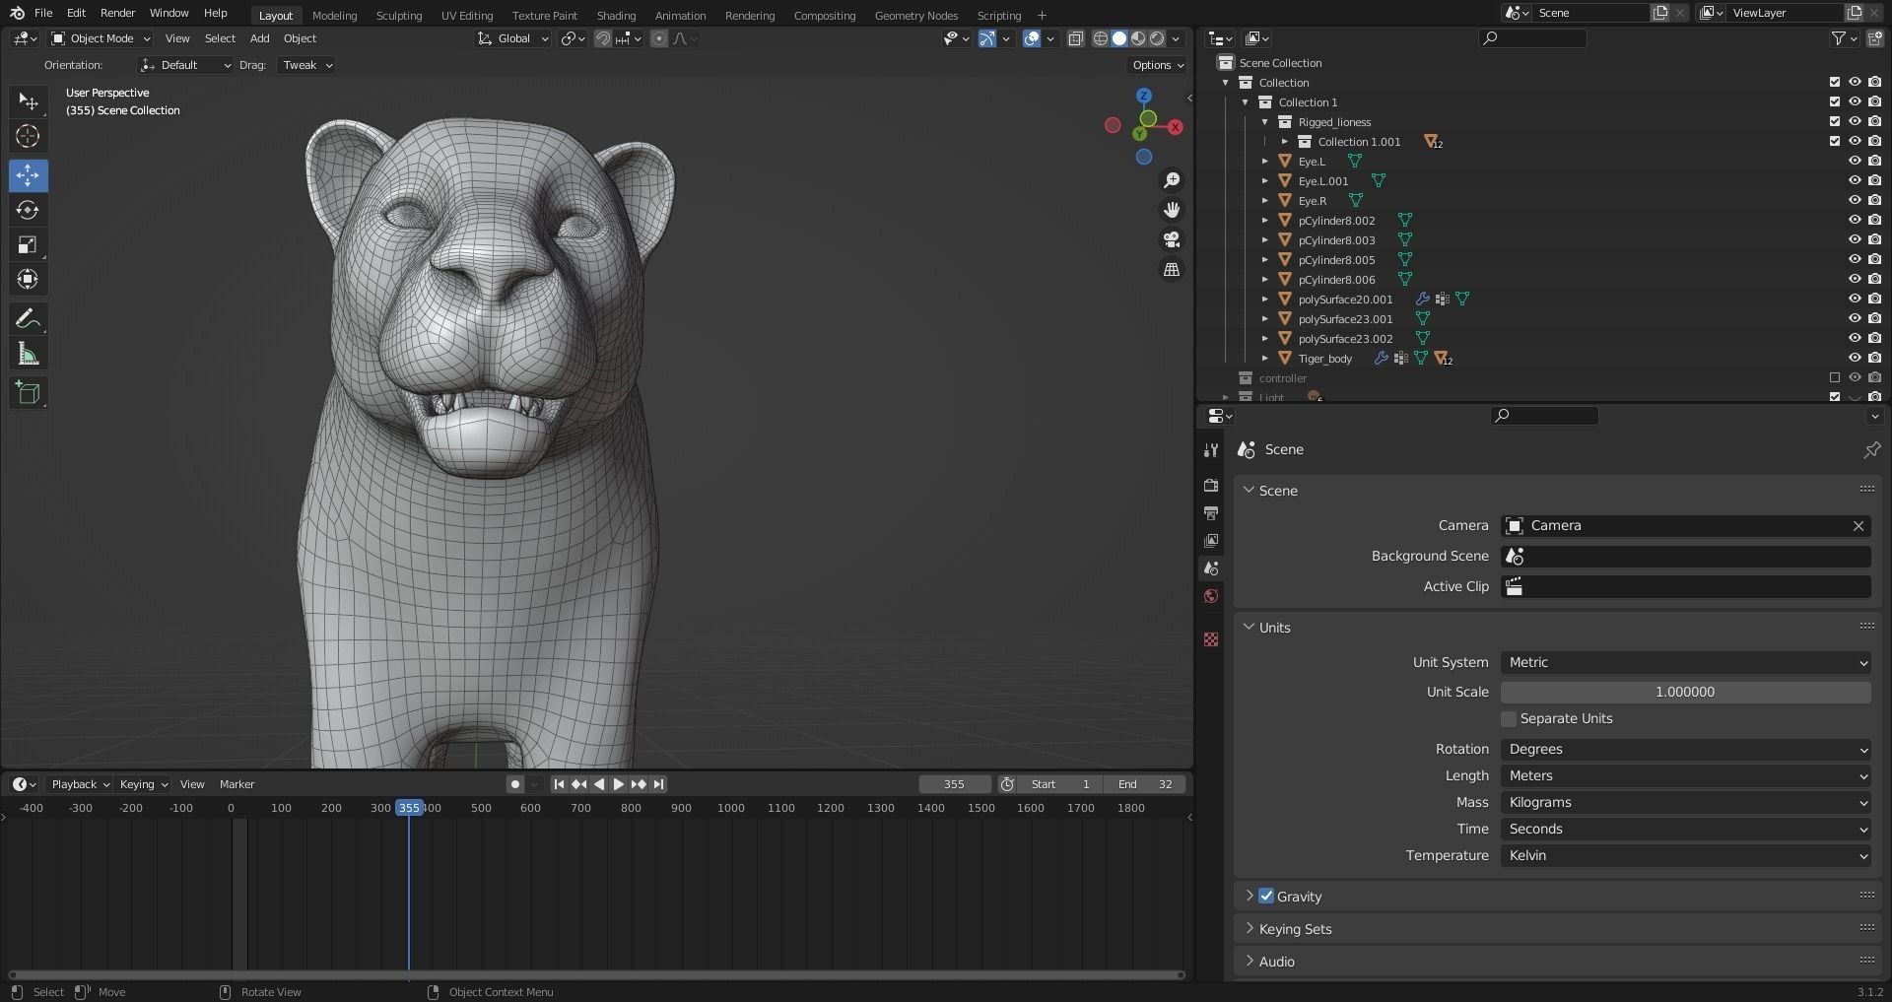The image size is (1892, 1002).
Task: Open the World properties tab
Action: 1211,596
